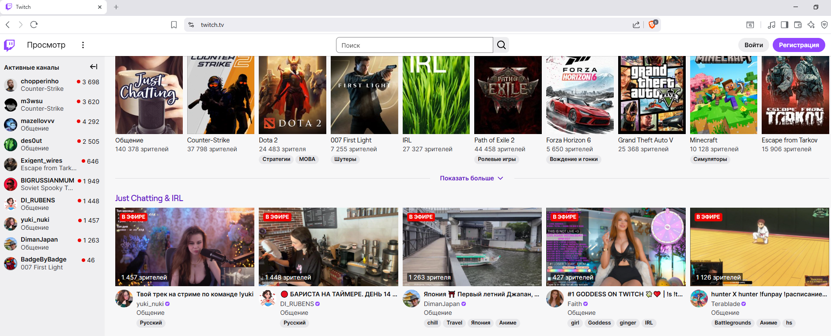The height and width of the screenshot is (336, 831).
Task: Click the Goddess tag under Faith stream
Action: 599,323
